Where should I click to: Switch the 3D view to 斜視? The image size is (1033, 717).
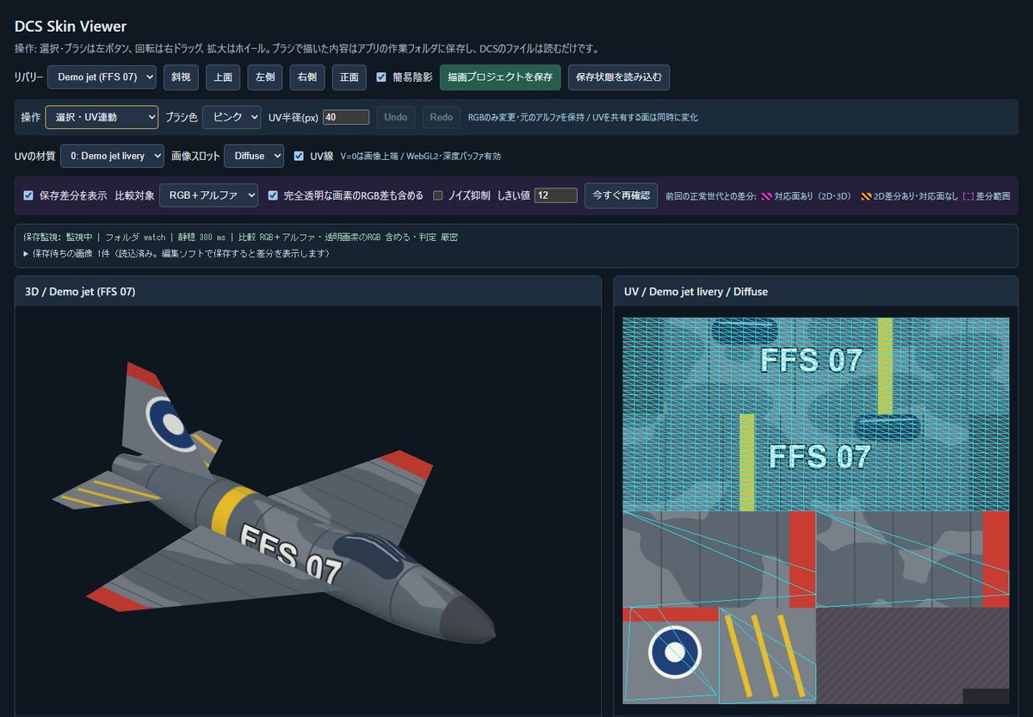[x=181, y=77]
